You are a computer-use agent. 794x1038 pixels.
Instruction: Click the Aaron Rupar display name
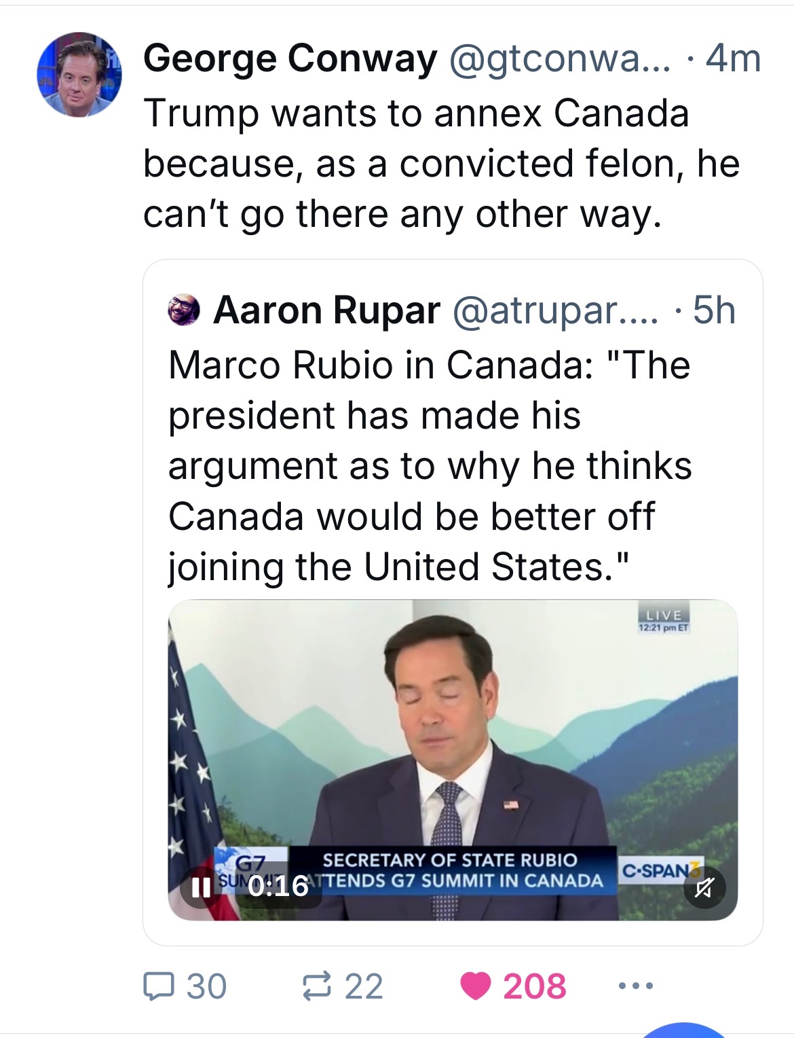click(x=326, y=310)
